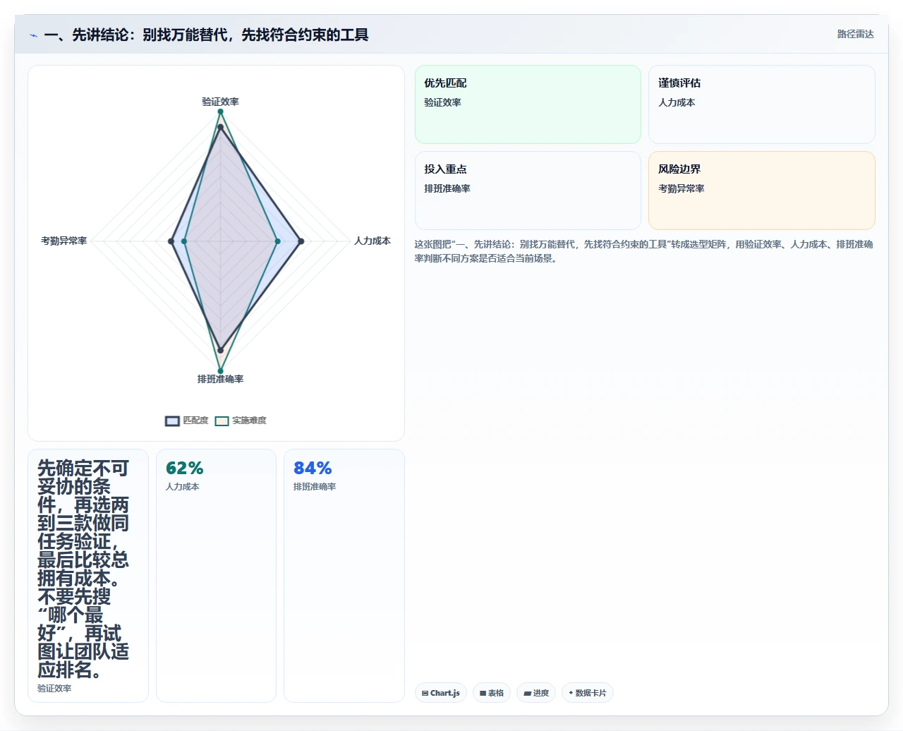Screen dimensions: 903x731
Task: Open the 优先匹配 card
Action: [x=528, y=104]
